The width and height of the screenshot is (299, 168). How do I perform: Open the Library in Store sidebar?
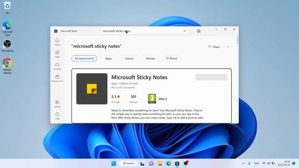(x=57, y=104)
